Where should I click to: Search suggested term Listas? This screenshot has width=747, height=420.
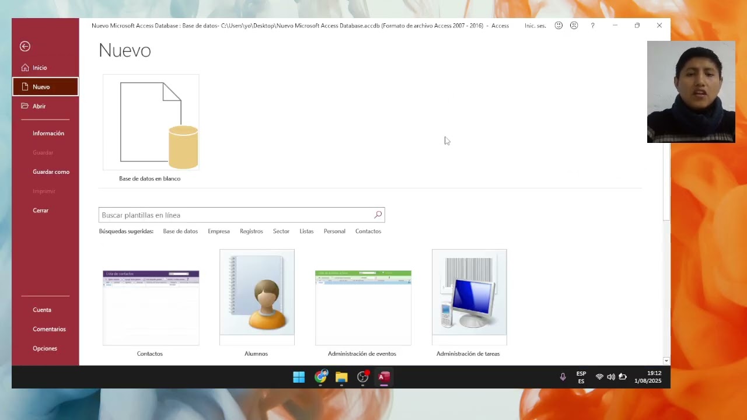point(306,231)
